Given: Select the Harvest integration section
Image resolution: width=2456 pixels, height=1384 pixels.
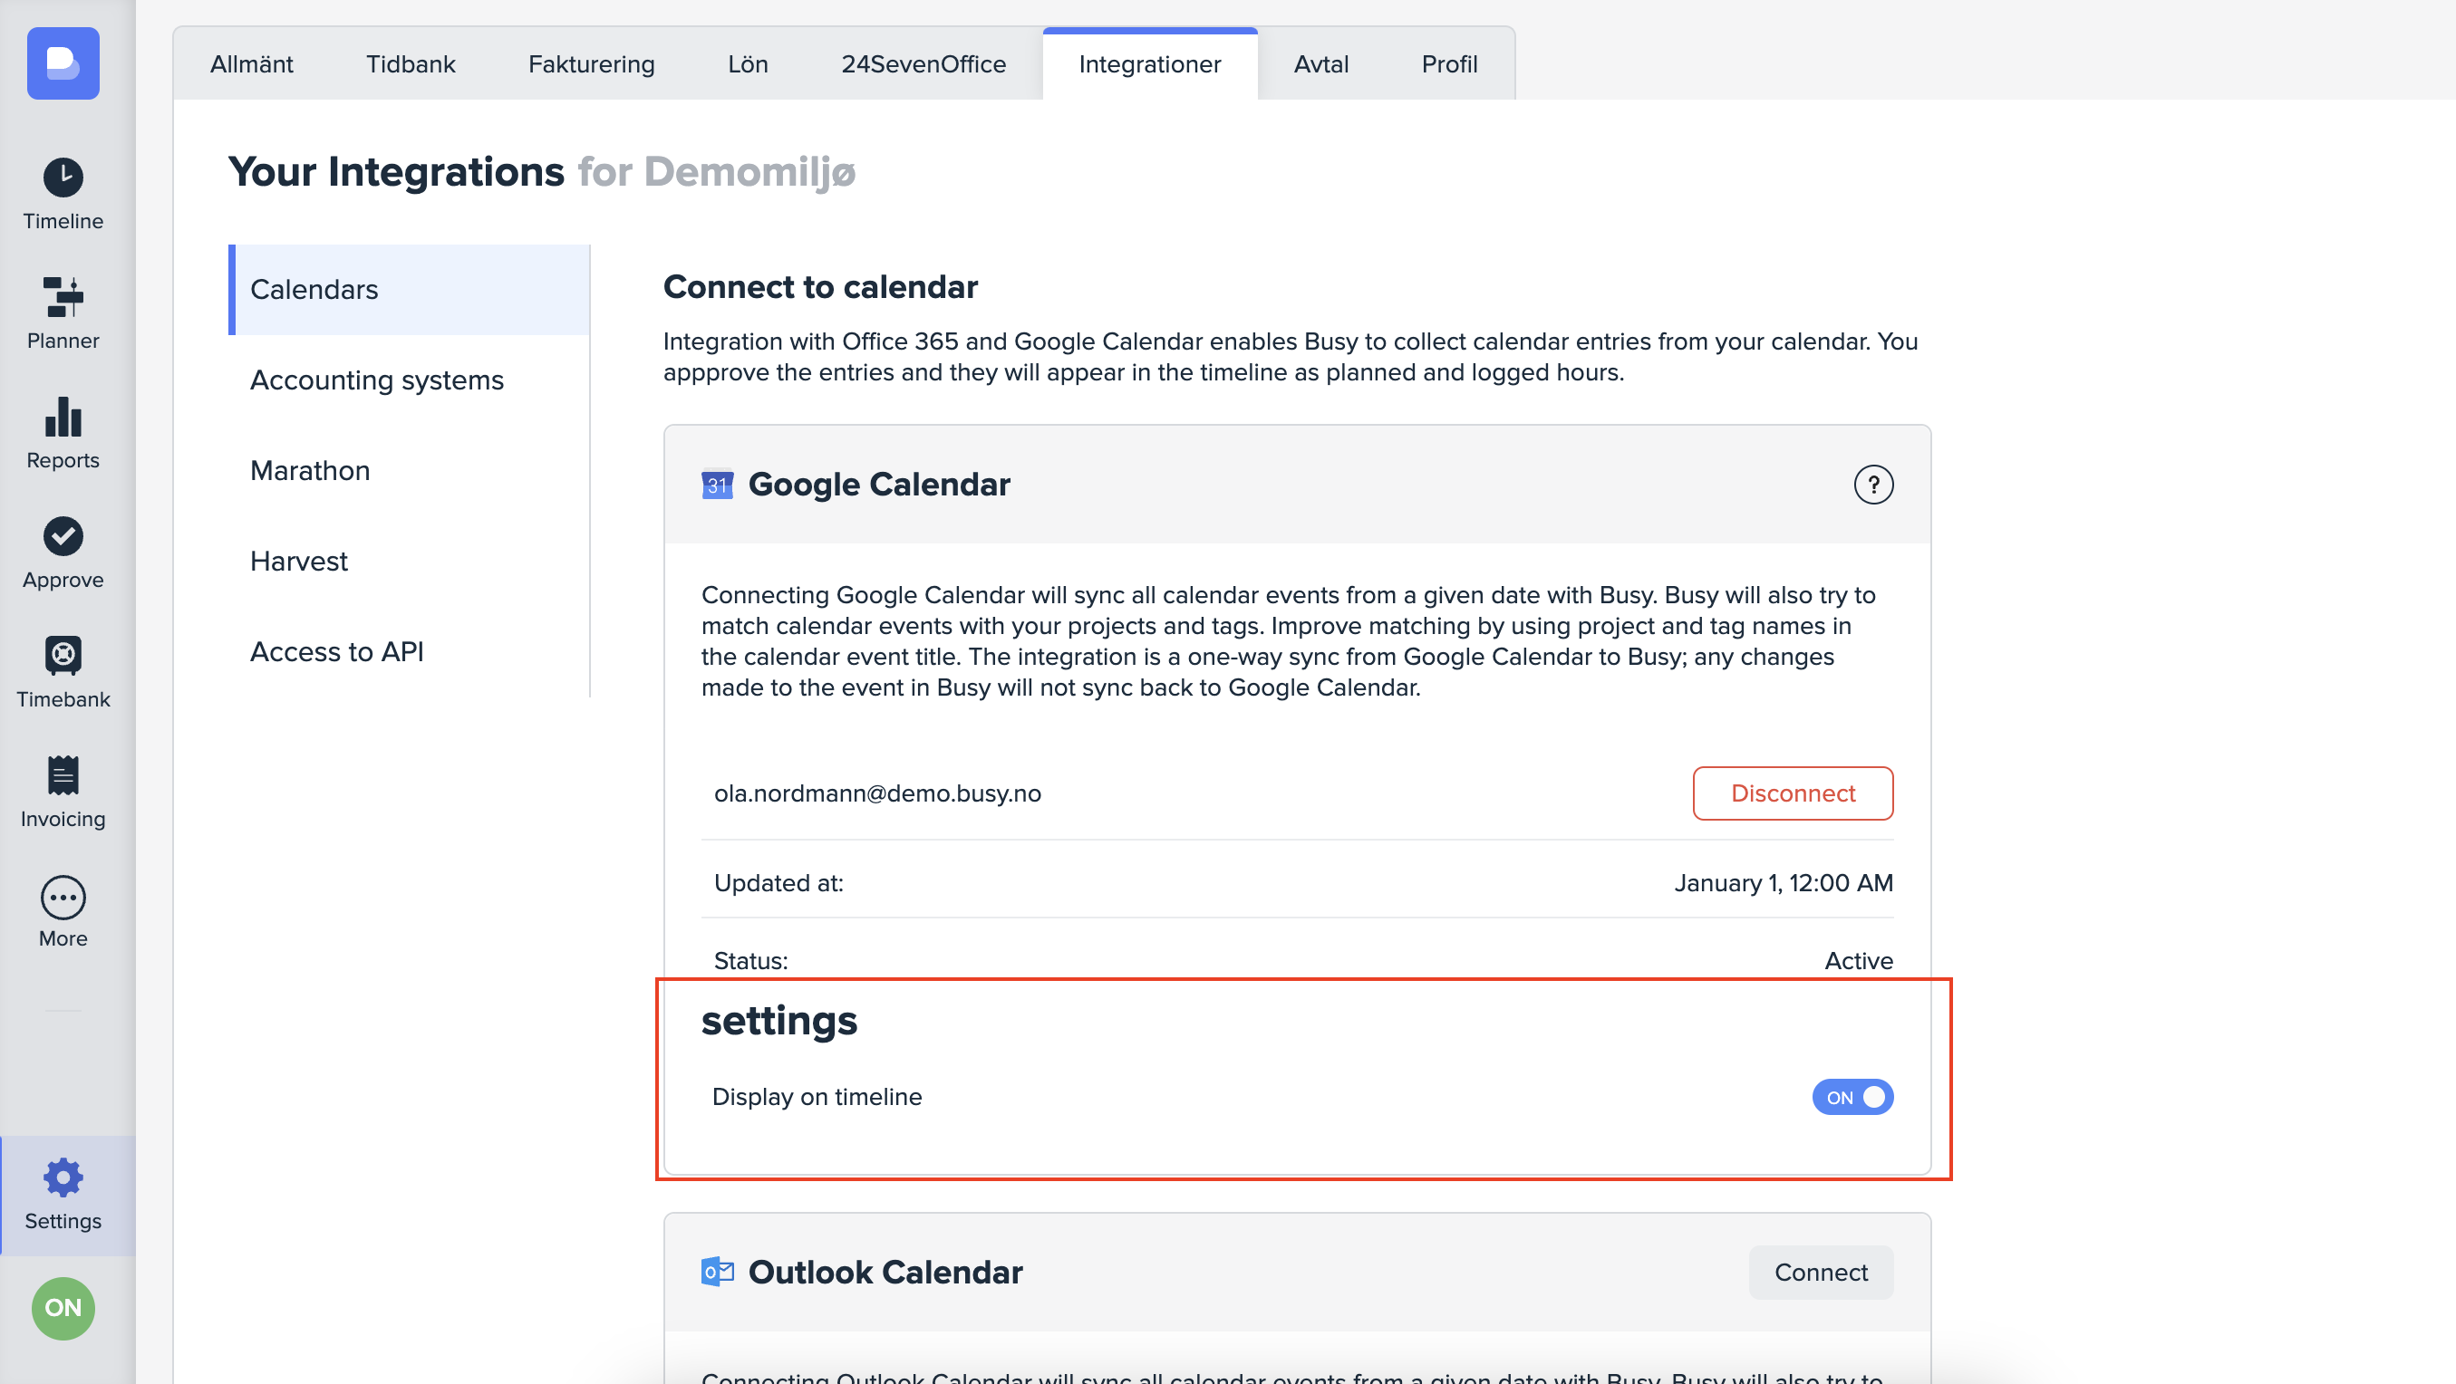Looking at the screenshot, I should coord(298,562).
